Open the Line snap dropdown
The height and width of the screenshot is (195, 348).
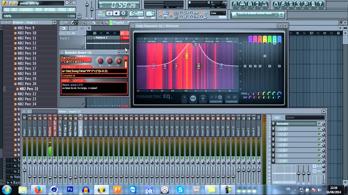coord(218,13)
